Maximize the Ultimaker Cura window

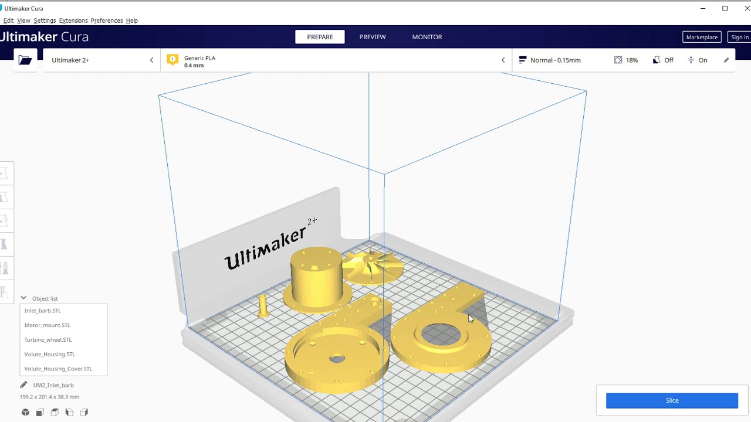click(x=725, y=8)
